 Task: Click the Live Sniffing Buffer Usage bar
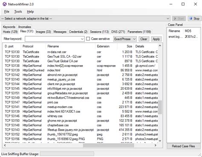(67, 154)
